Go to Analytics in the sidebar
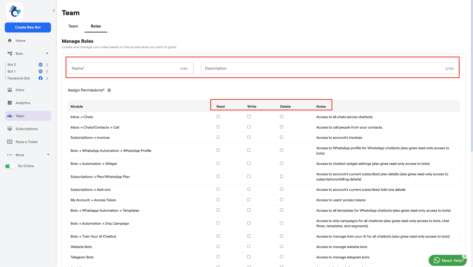Image resolution: width=473 pixels, height=267 pixels. point(23,103)
